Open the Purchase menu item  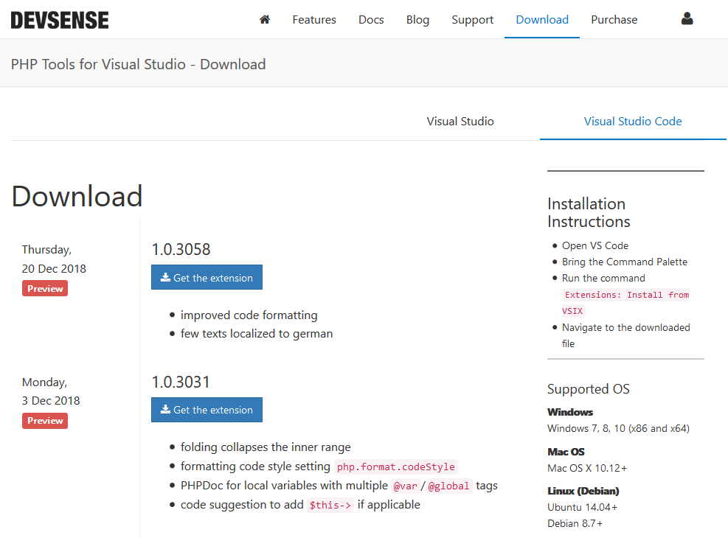614,19
